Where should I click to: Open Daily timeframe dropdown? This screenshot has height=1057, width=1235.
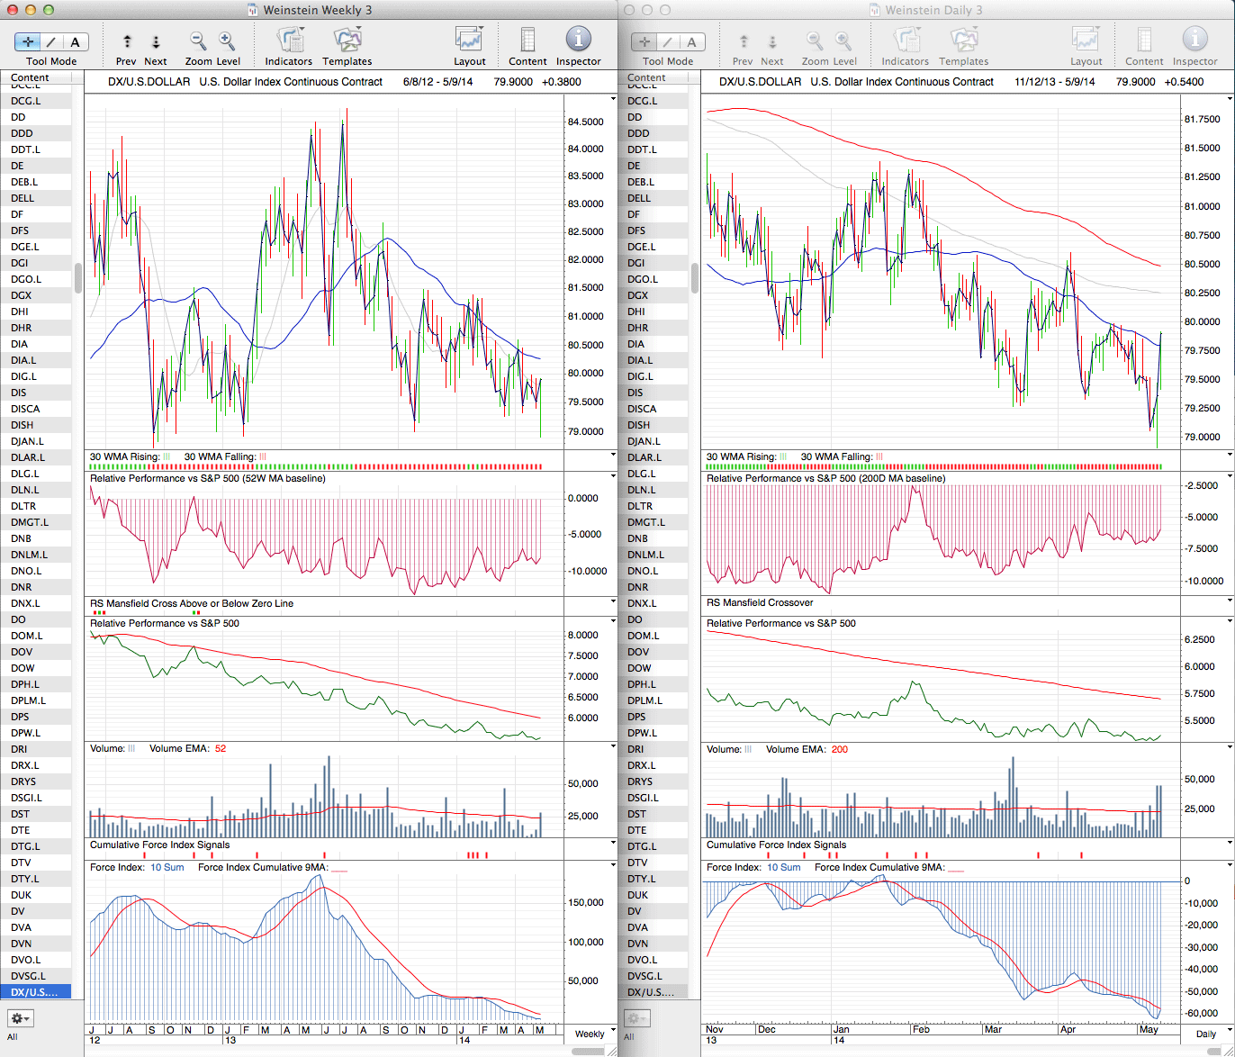(x=1206, y=1034)
